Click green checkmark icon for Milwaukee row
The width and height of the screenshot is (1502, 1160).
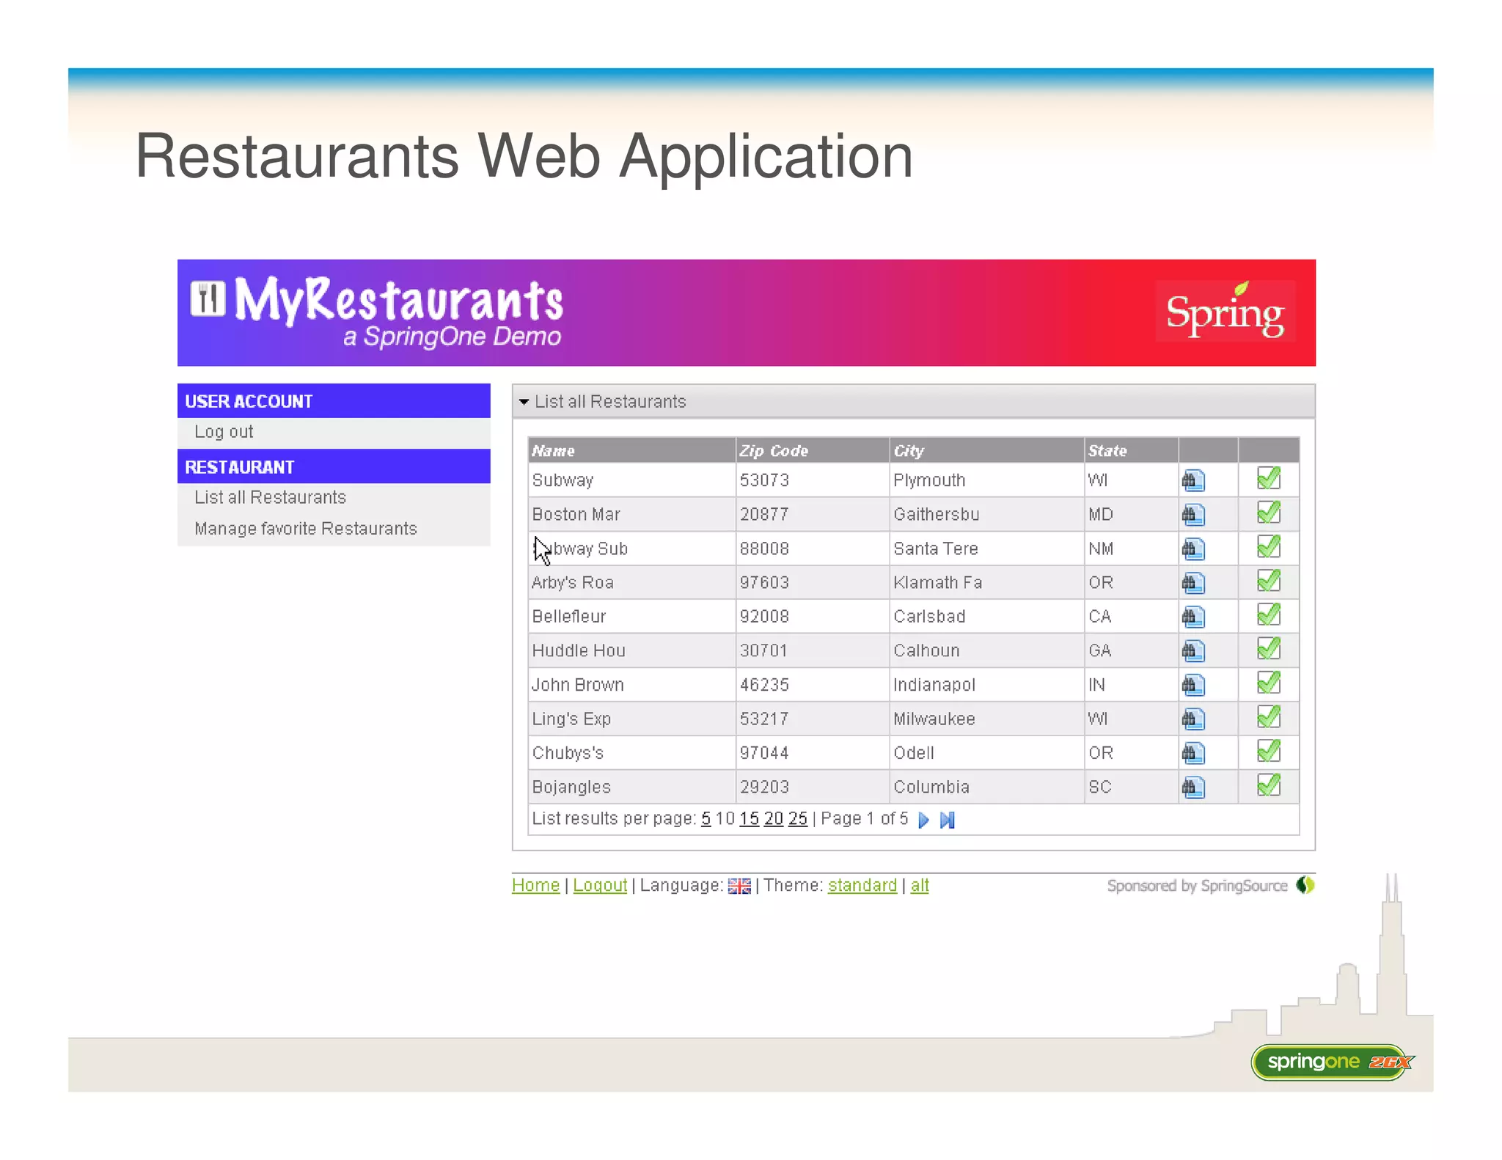tap(1269, 717)
